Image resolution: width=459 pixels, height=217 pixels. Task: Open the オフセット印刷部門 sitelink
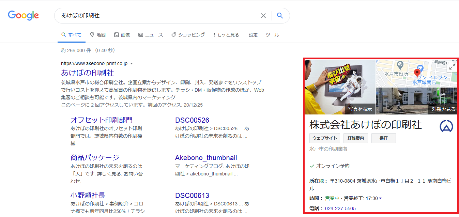click(102, 120)
